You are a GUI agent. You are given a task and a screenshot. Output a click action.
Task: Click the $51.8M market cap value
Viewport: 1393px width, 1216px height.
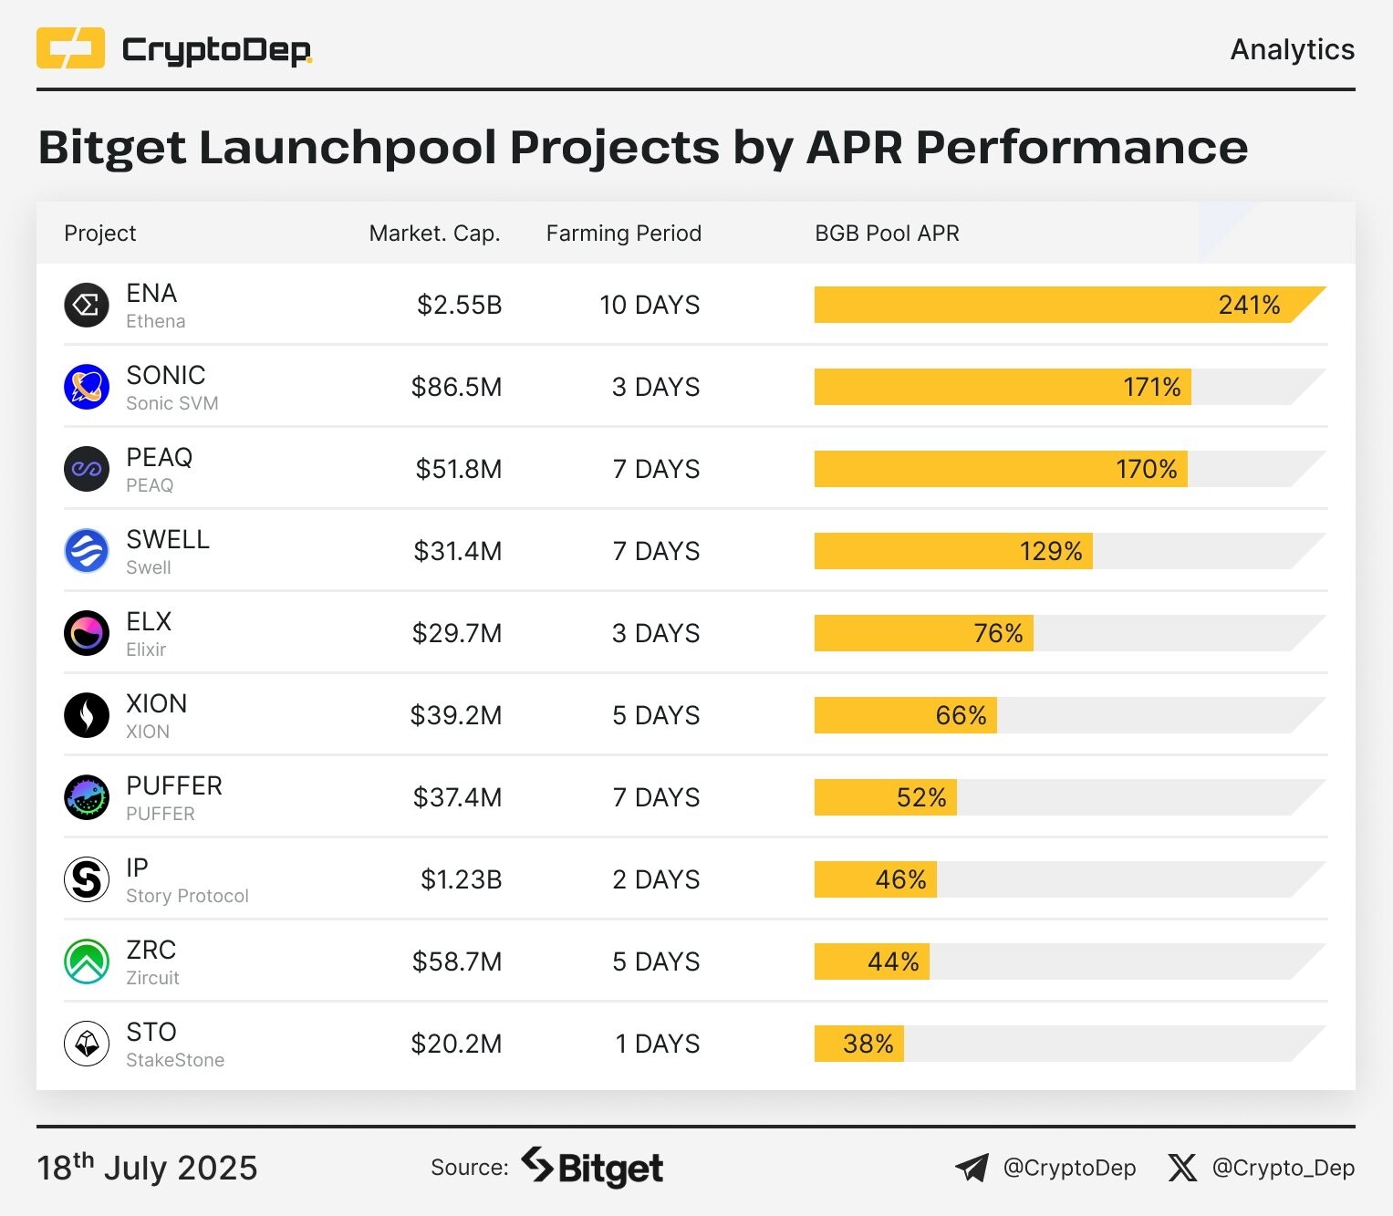click(459, 469)
